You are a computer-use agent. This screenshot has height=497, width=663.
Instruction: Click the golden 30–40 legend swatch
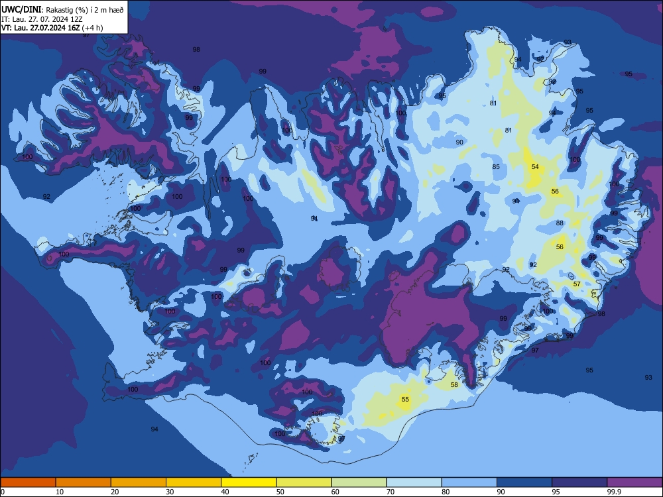click(194, 482)
